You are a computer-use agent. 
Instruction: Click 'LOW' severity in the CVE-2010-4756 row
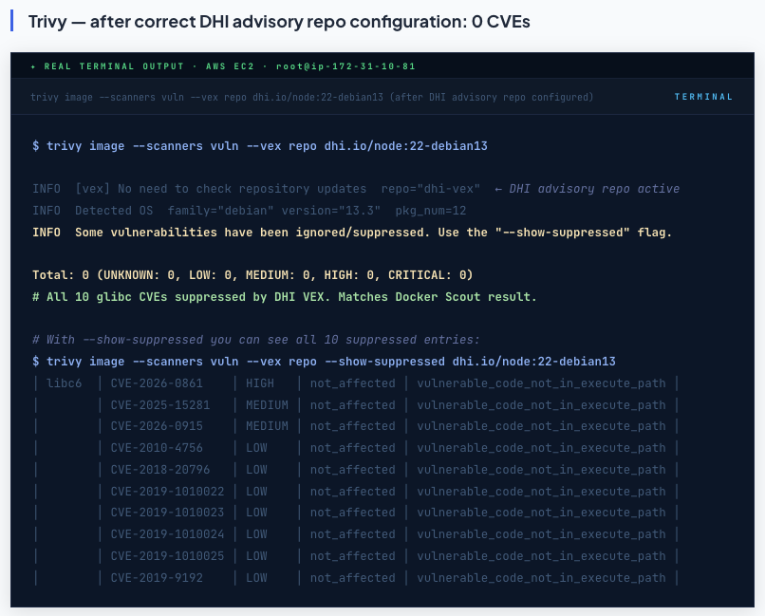pyautogui.click(x=256, y=448)
